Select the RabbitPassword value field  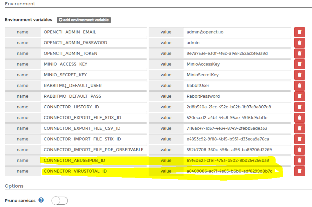(x=236, y=96)
